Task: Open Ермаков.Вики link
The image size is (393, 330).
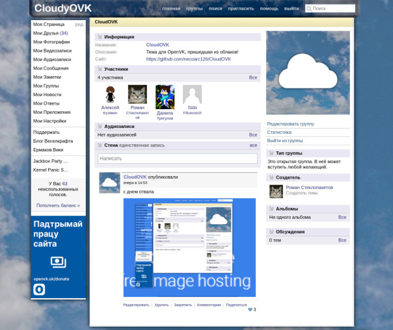Action: click(x=48, y=149)
